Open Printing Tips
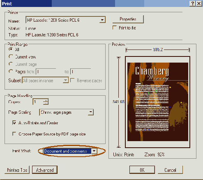The height and width of the screenshot is (180, 203). (x=17, y=170)
